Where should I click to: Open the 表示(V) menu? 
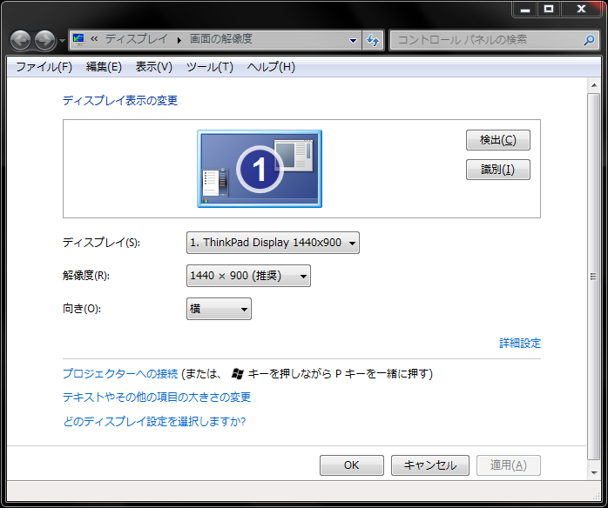(x=153, y=67)
